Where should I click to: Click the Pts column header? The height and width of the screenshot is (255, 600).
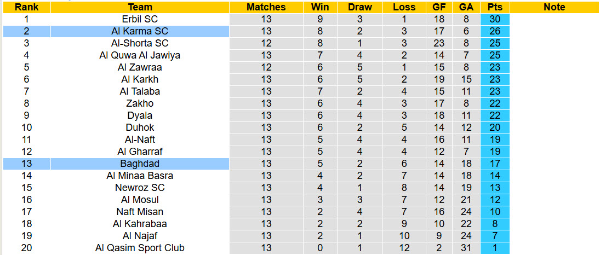click(x=494, y=7)
